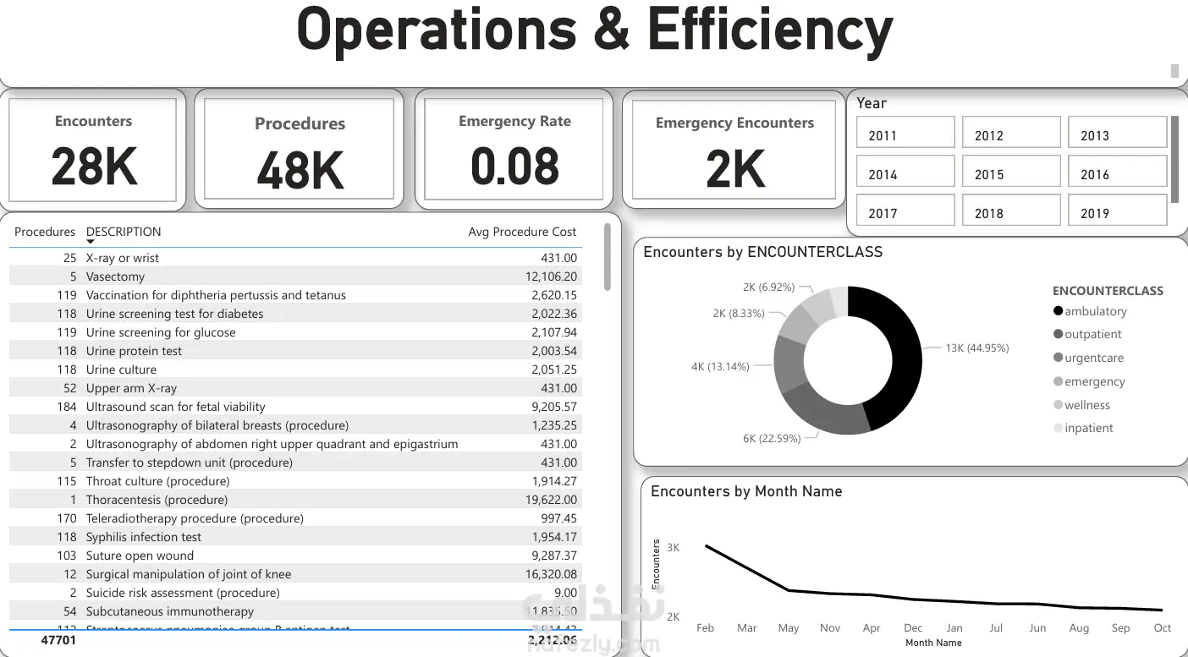Sort by the DESCRIPTION column header
This screenshot has height=657, width=1188.
click(124, 232)
